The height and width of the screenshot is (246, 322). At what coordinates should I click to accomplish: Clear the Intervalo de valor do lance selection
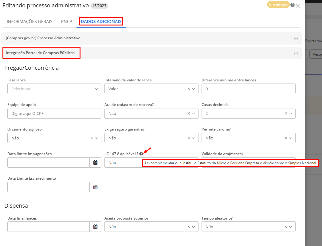click(189, 89)
